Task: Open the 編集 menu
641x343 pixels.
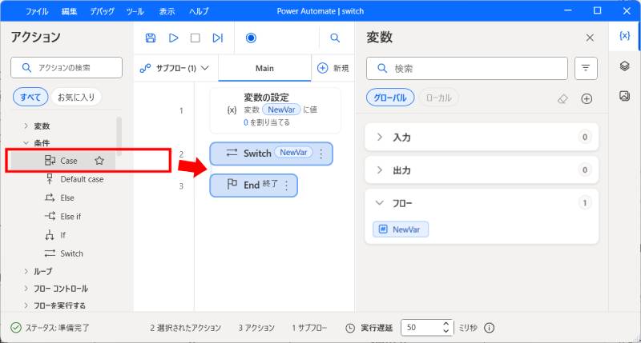Action: 69,11
